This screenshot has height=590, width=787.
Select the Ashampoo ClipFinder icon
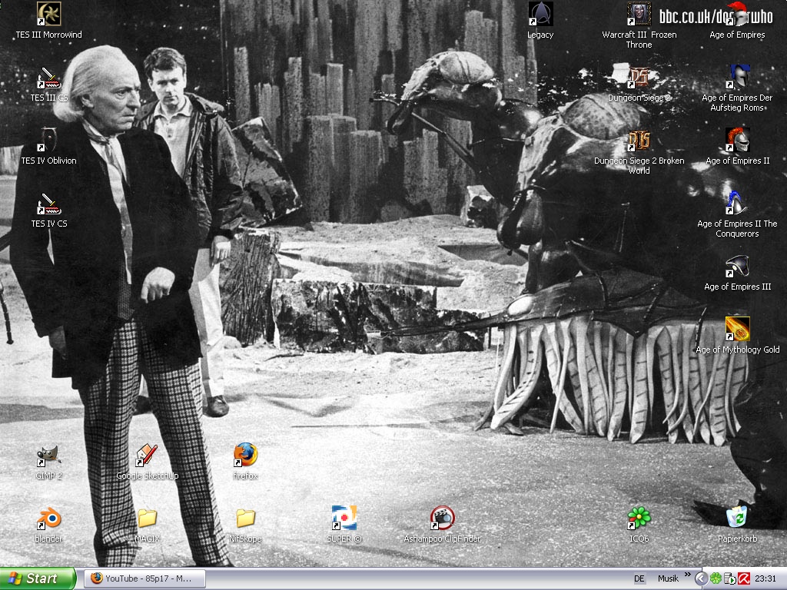point(442,519)
